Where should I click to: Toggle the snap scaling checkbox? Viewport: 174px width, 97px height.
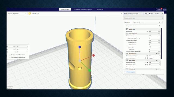point(10,55)
